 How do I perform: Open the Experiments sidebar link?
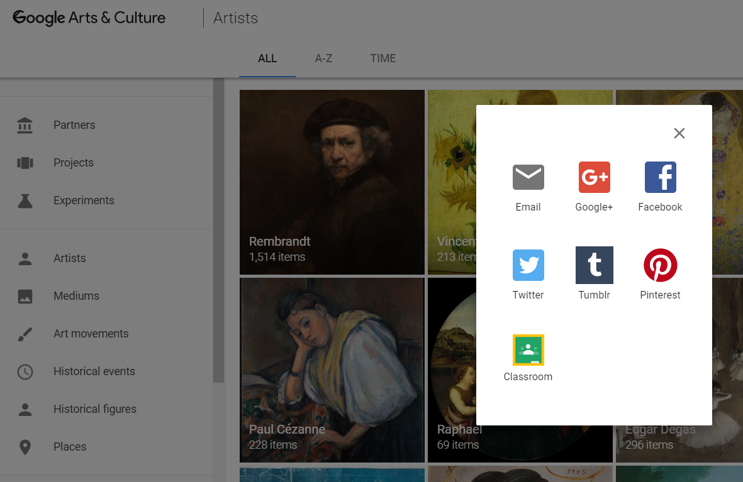tap(84, 200)
